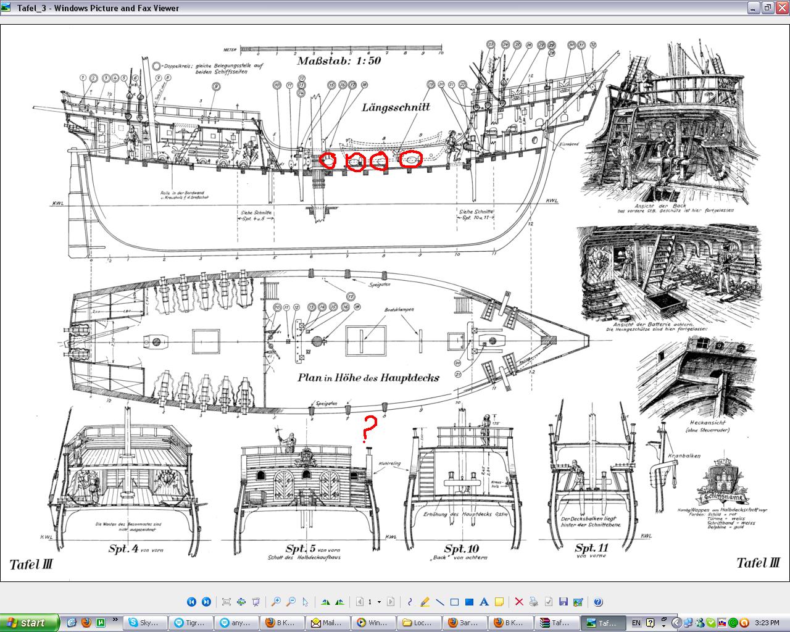Pick the attached note annotation tool
The image size is (790, 632).
(x=499, y=602)
